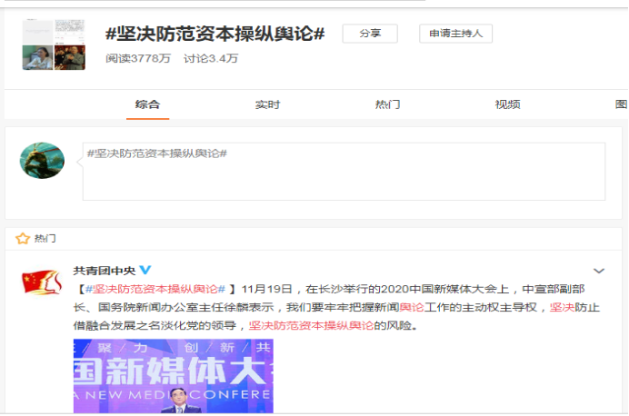Click red 坚决防范资本操纵舆论 phrase in last line

click(x=311, y=325)
